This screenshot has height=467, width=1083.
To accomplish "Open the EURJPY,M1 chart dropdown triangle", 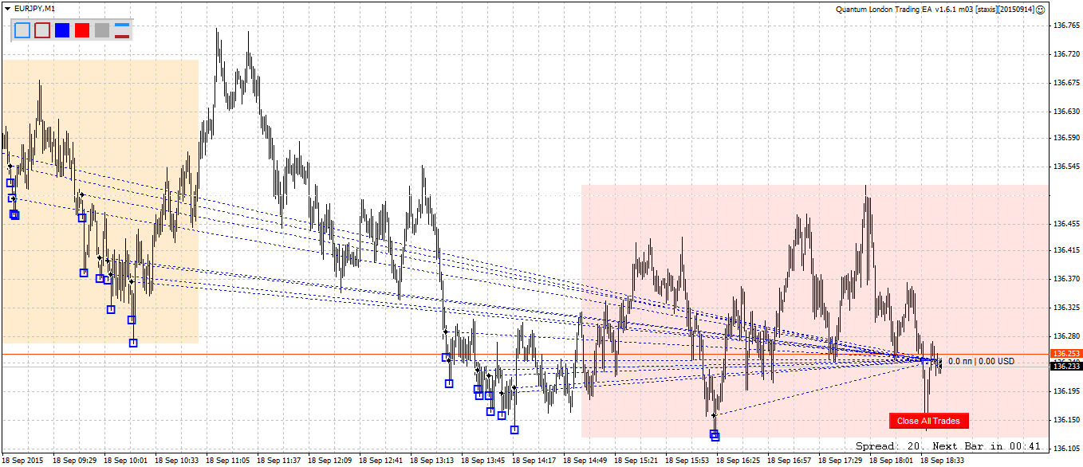I will click(x=7, y=8).
